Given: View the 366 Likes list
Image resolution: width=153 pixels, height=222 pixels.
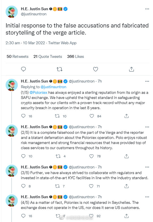Looking at the screenshot, I should (76, 56).
